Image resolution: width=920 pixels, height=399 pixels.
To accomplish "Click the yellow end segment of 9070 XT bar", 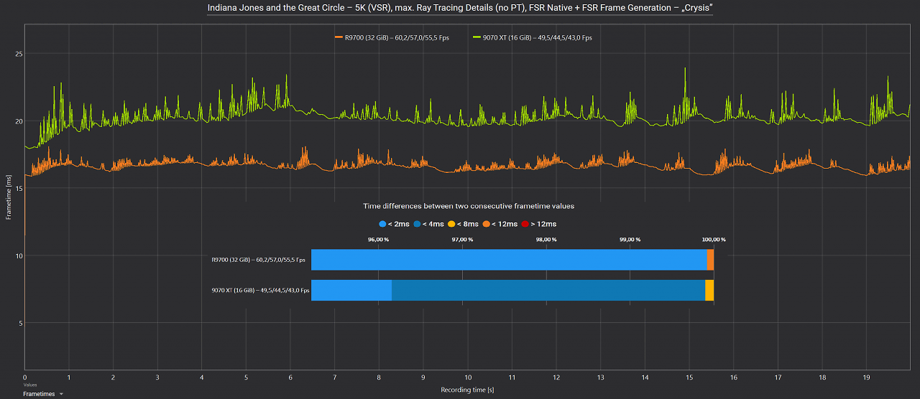I will coord(709,290).
